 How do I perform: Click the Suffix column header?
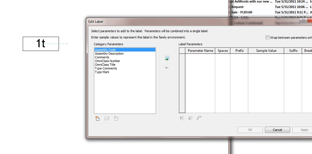(x=293, y=51)
